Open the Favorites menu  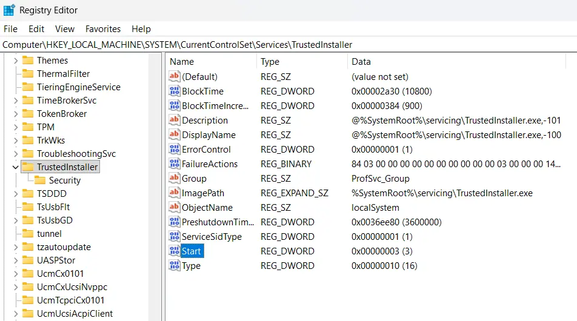[x=103, y=28]
